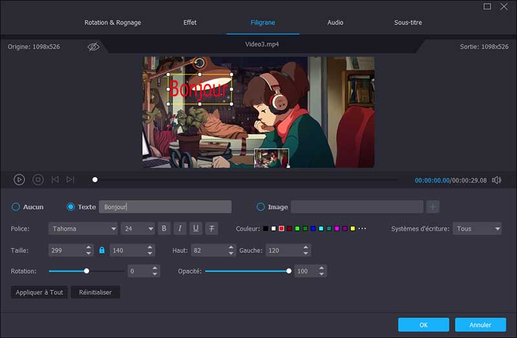Screen dimensions: 517x338
Task: Decrease the Gauche position value
Action: [x=306, y=253]
